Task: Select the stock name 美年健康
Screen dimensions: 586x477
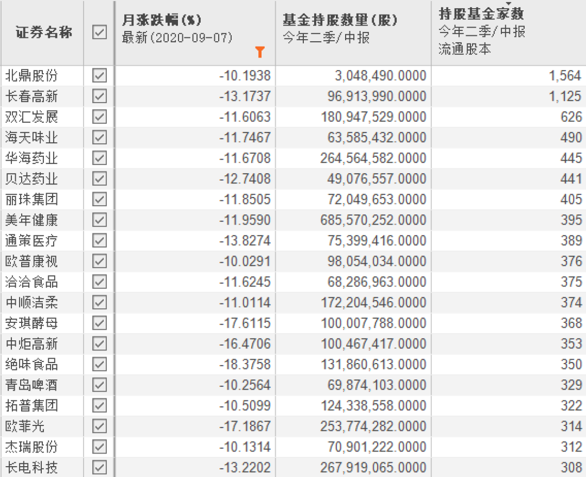Action: click(31, 219)
